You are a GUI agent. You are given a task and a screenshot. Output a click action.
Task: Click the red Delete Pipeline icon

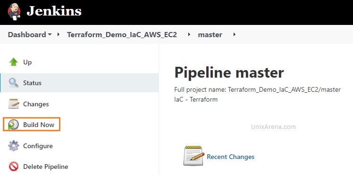14,167
